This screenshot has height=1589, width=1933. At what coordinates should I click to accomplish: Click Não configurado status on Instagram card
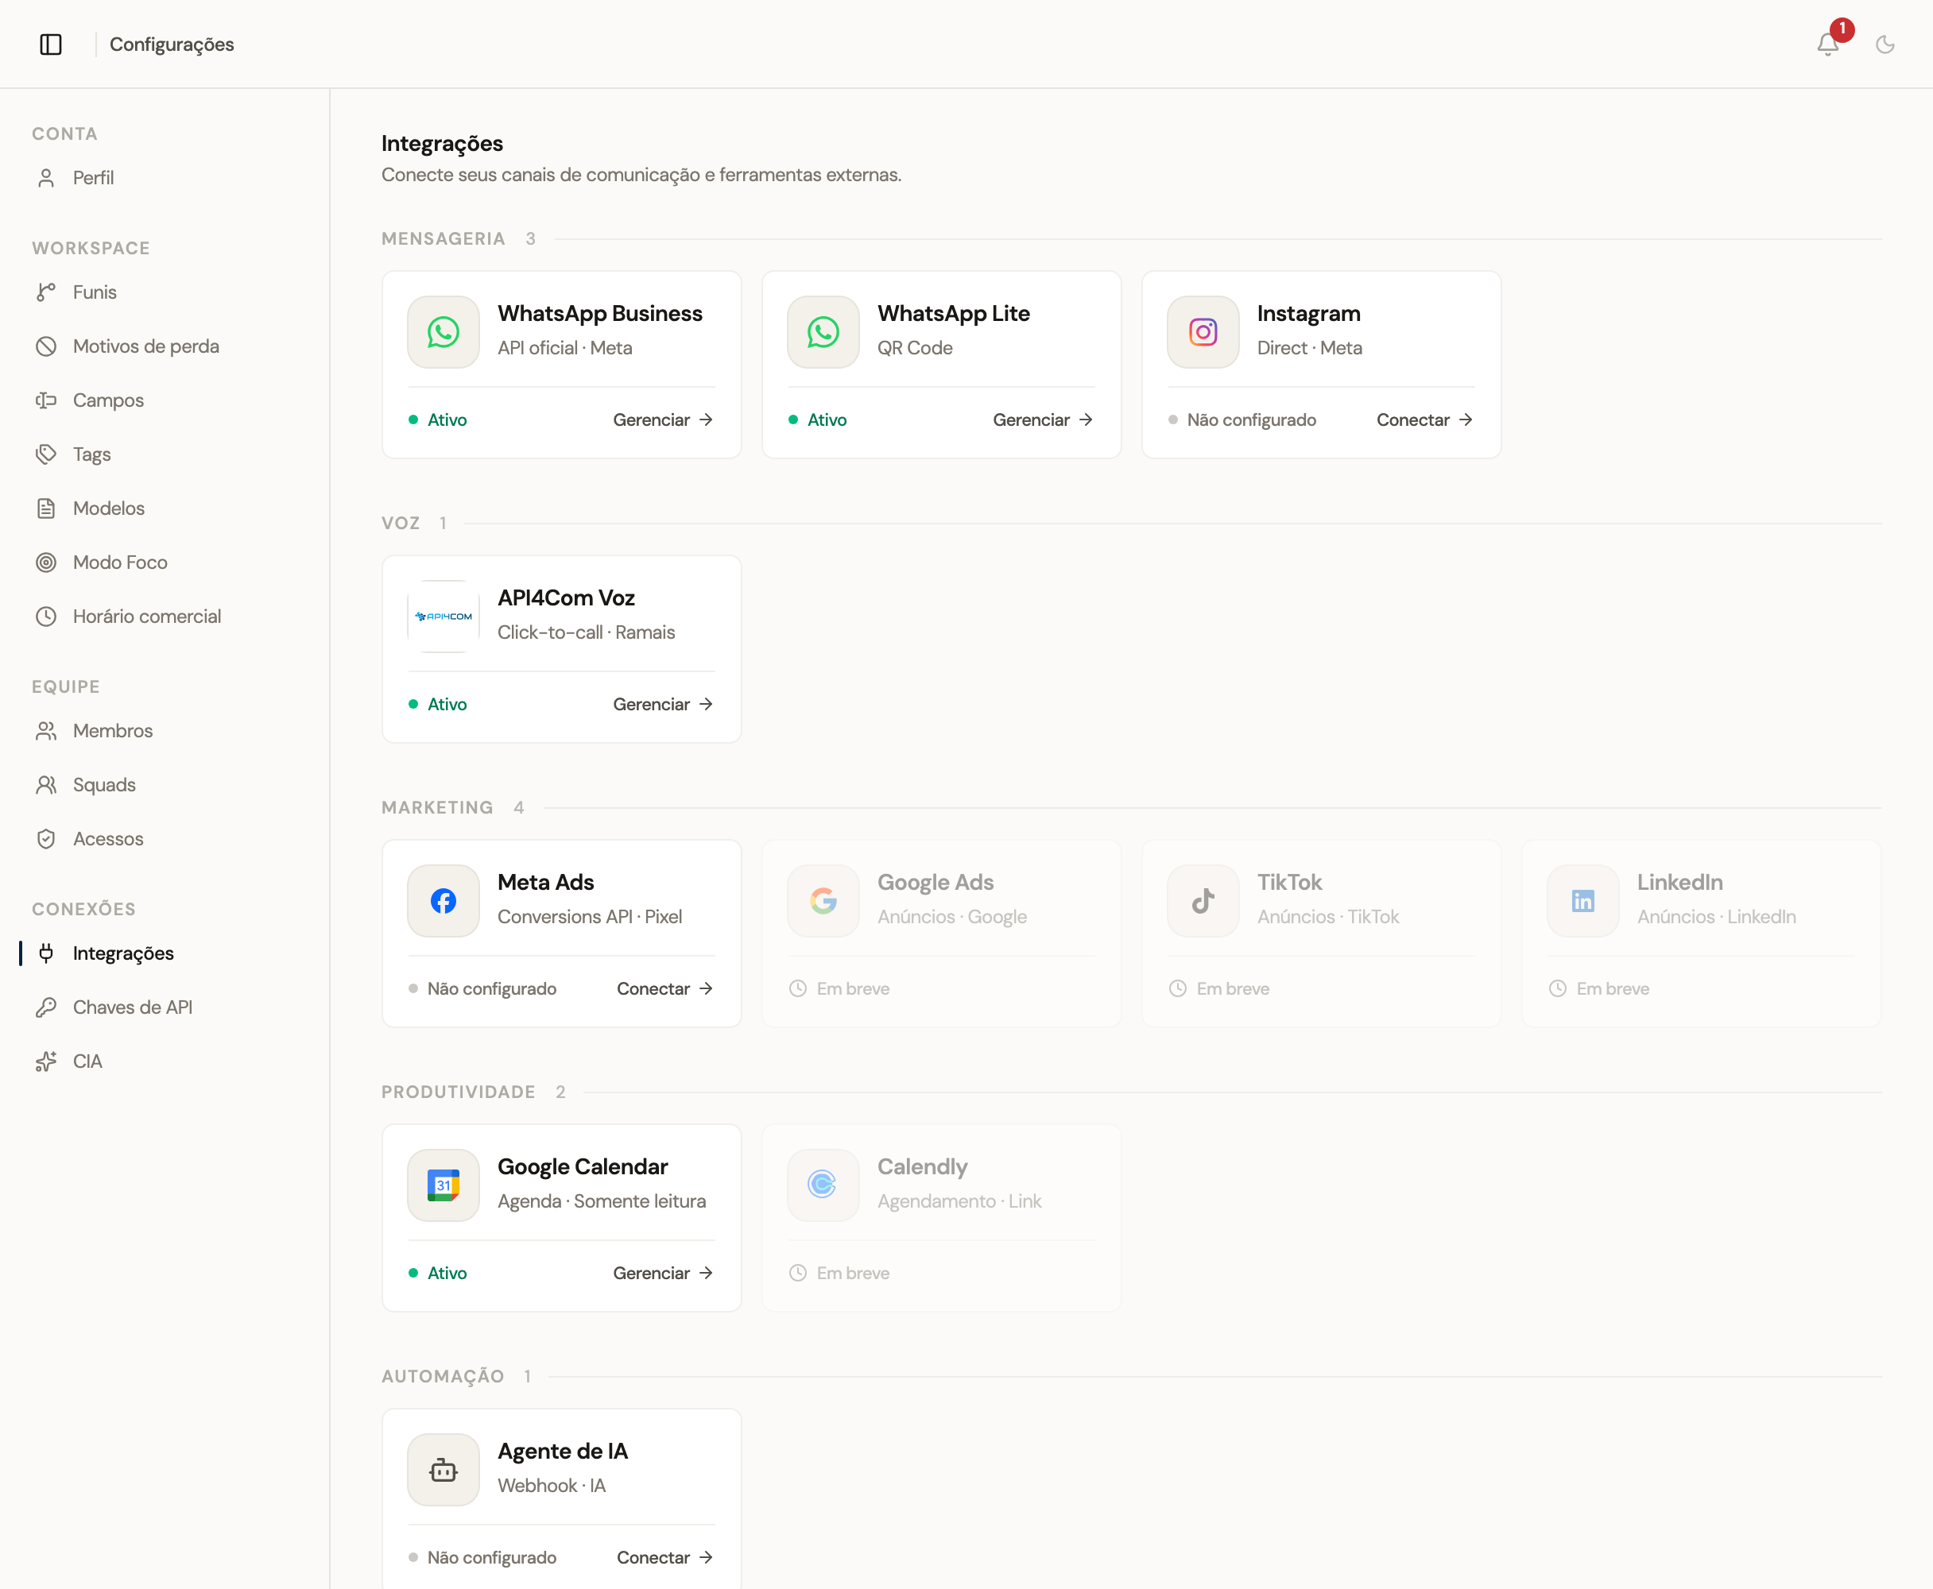(x=1242, y=420)
